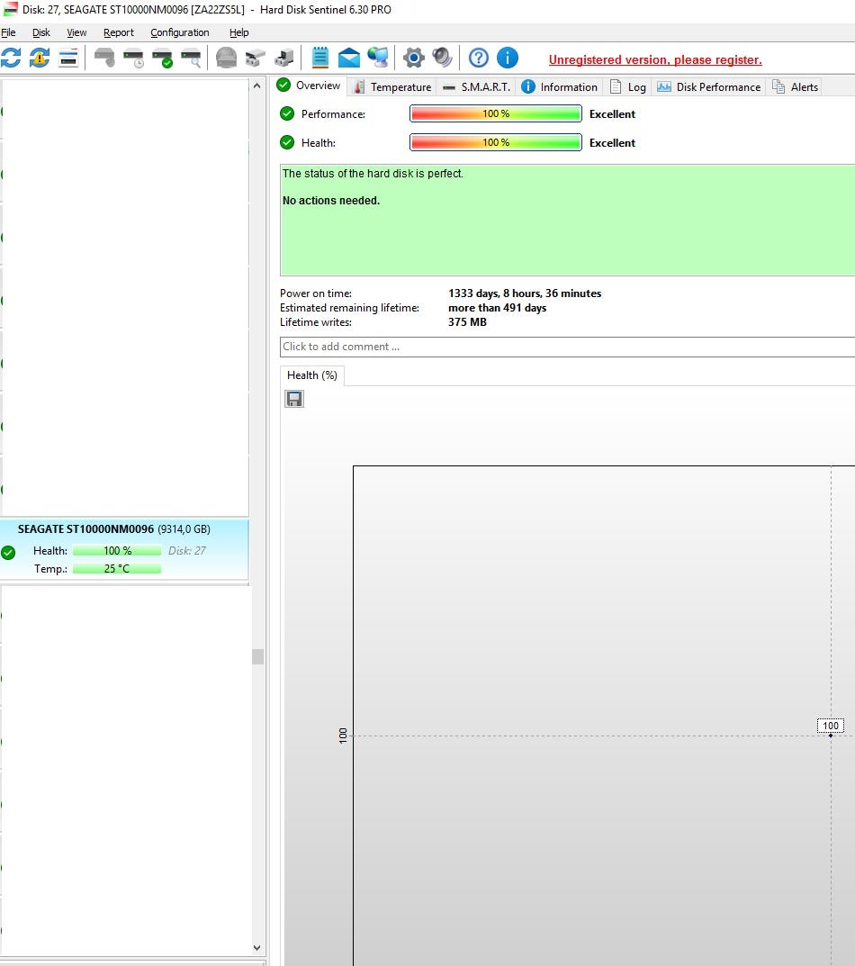Image resolution: width=855 pixels, height=966 pixels.
Task: Click the green check next to Performance
Action: tap(287, 113)
